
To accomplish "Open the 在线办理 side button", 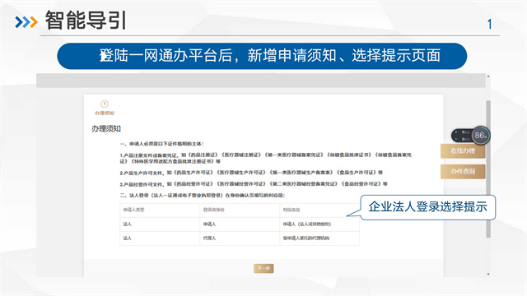I will 463,151.
